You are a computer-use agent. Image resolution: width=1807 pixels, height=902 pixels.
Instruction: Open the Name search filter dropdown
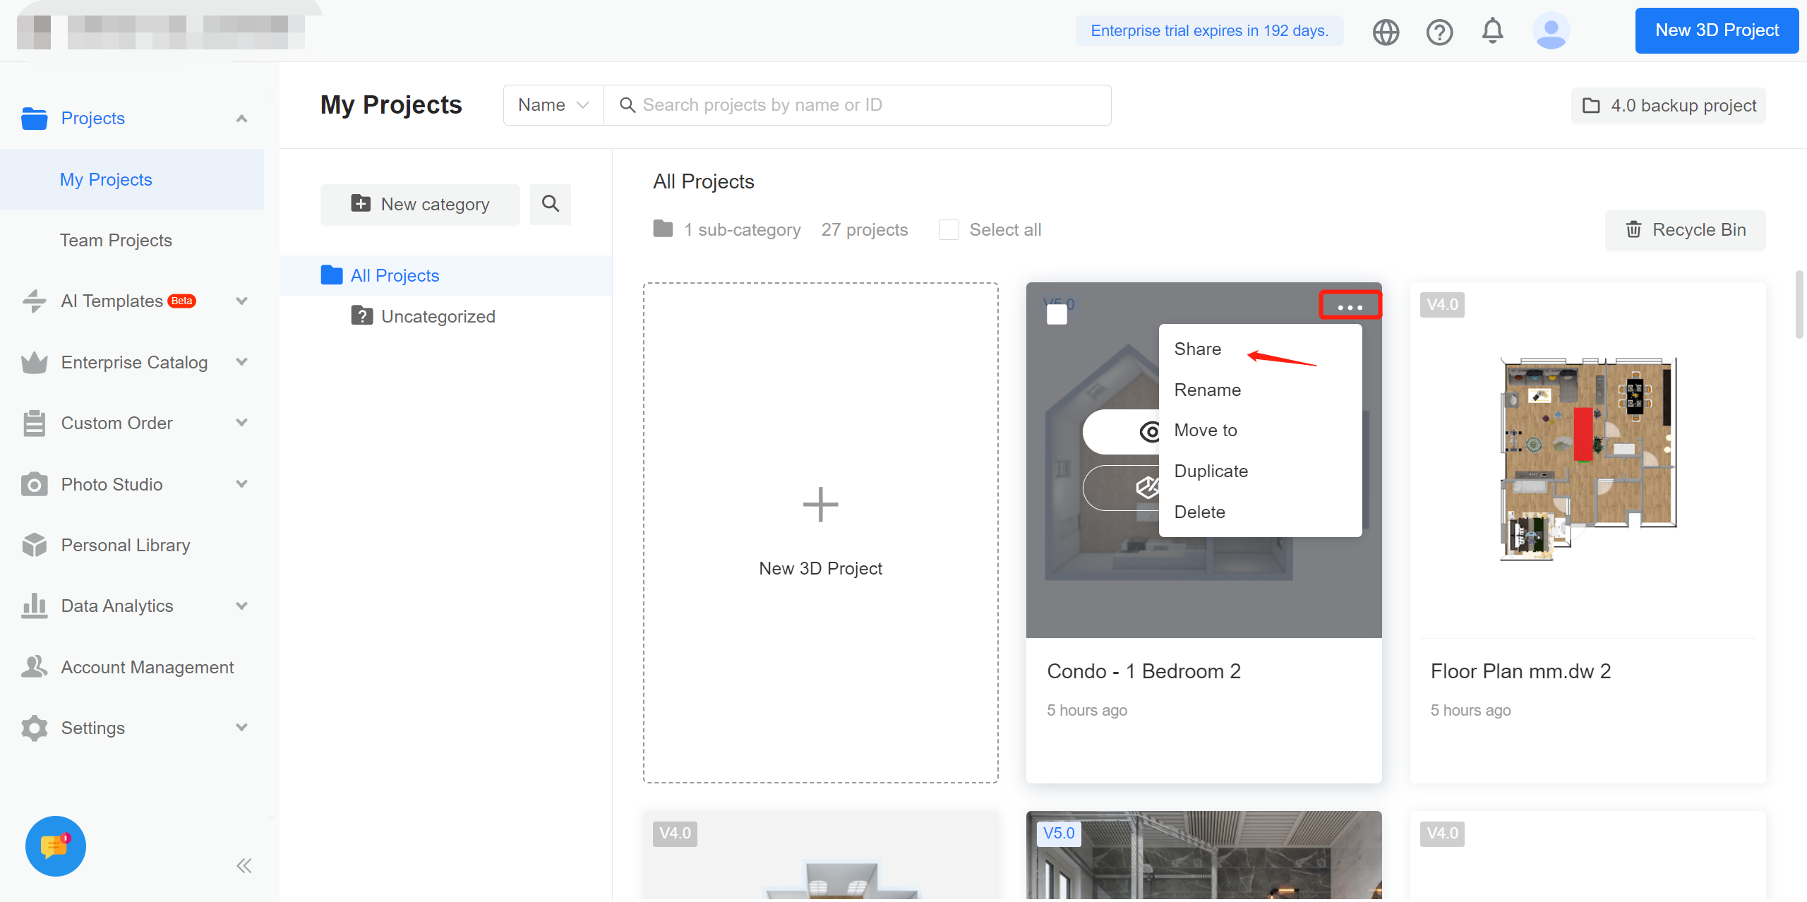point(553,105)
